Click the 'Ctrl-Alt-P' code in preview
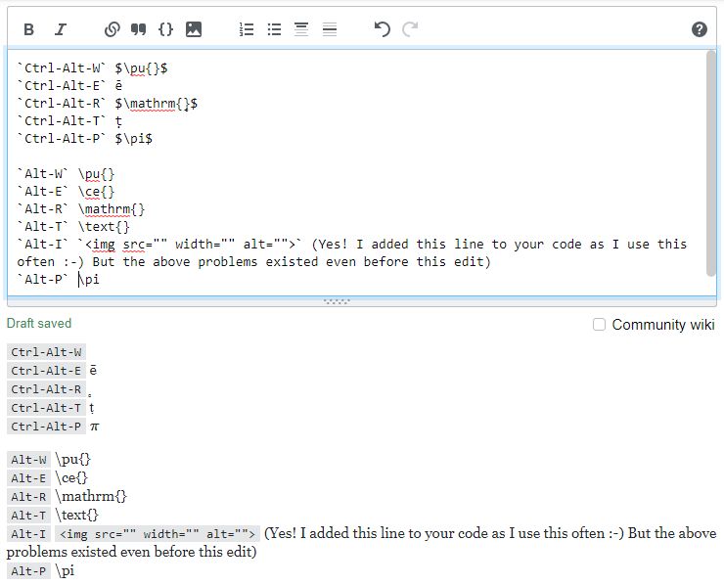The height and width of the screenshot is (585, 724). click(x=46, y=427)
